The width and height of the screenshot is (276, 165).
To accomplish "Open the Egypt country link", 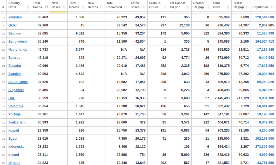I will [x=13, y=139].
